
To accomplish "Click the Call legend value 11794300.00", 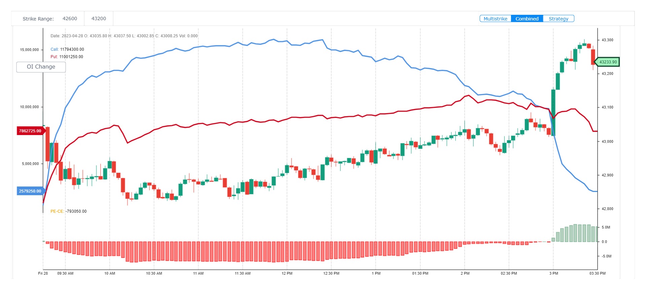I will [72, 49].
